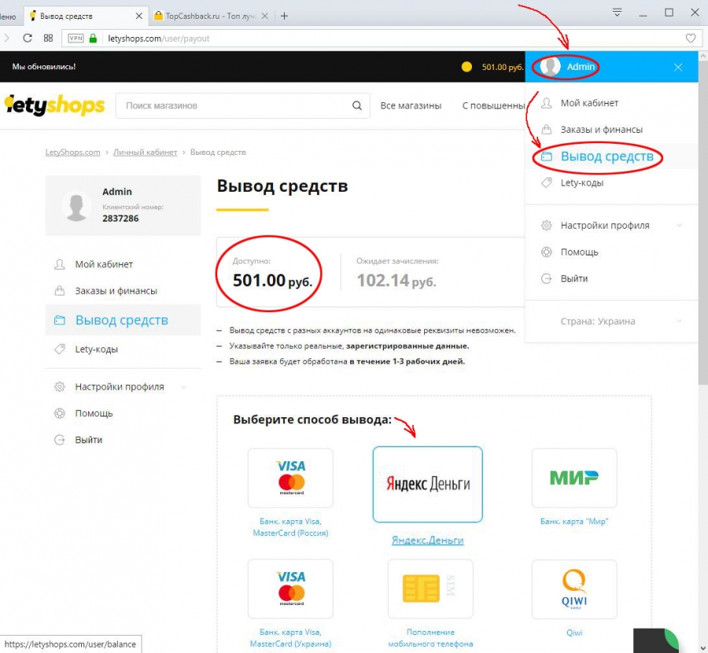Image resolution: width=708 pixels, height=653 pixels.
Task: Click the Admin avatar in header
Action: 551,67
